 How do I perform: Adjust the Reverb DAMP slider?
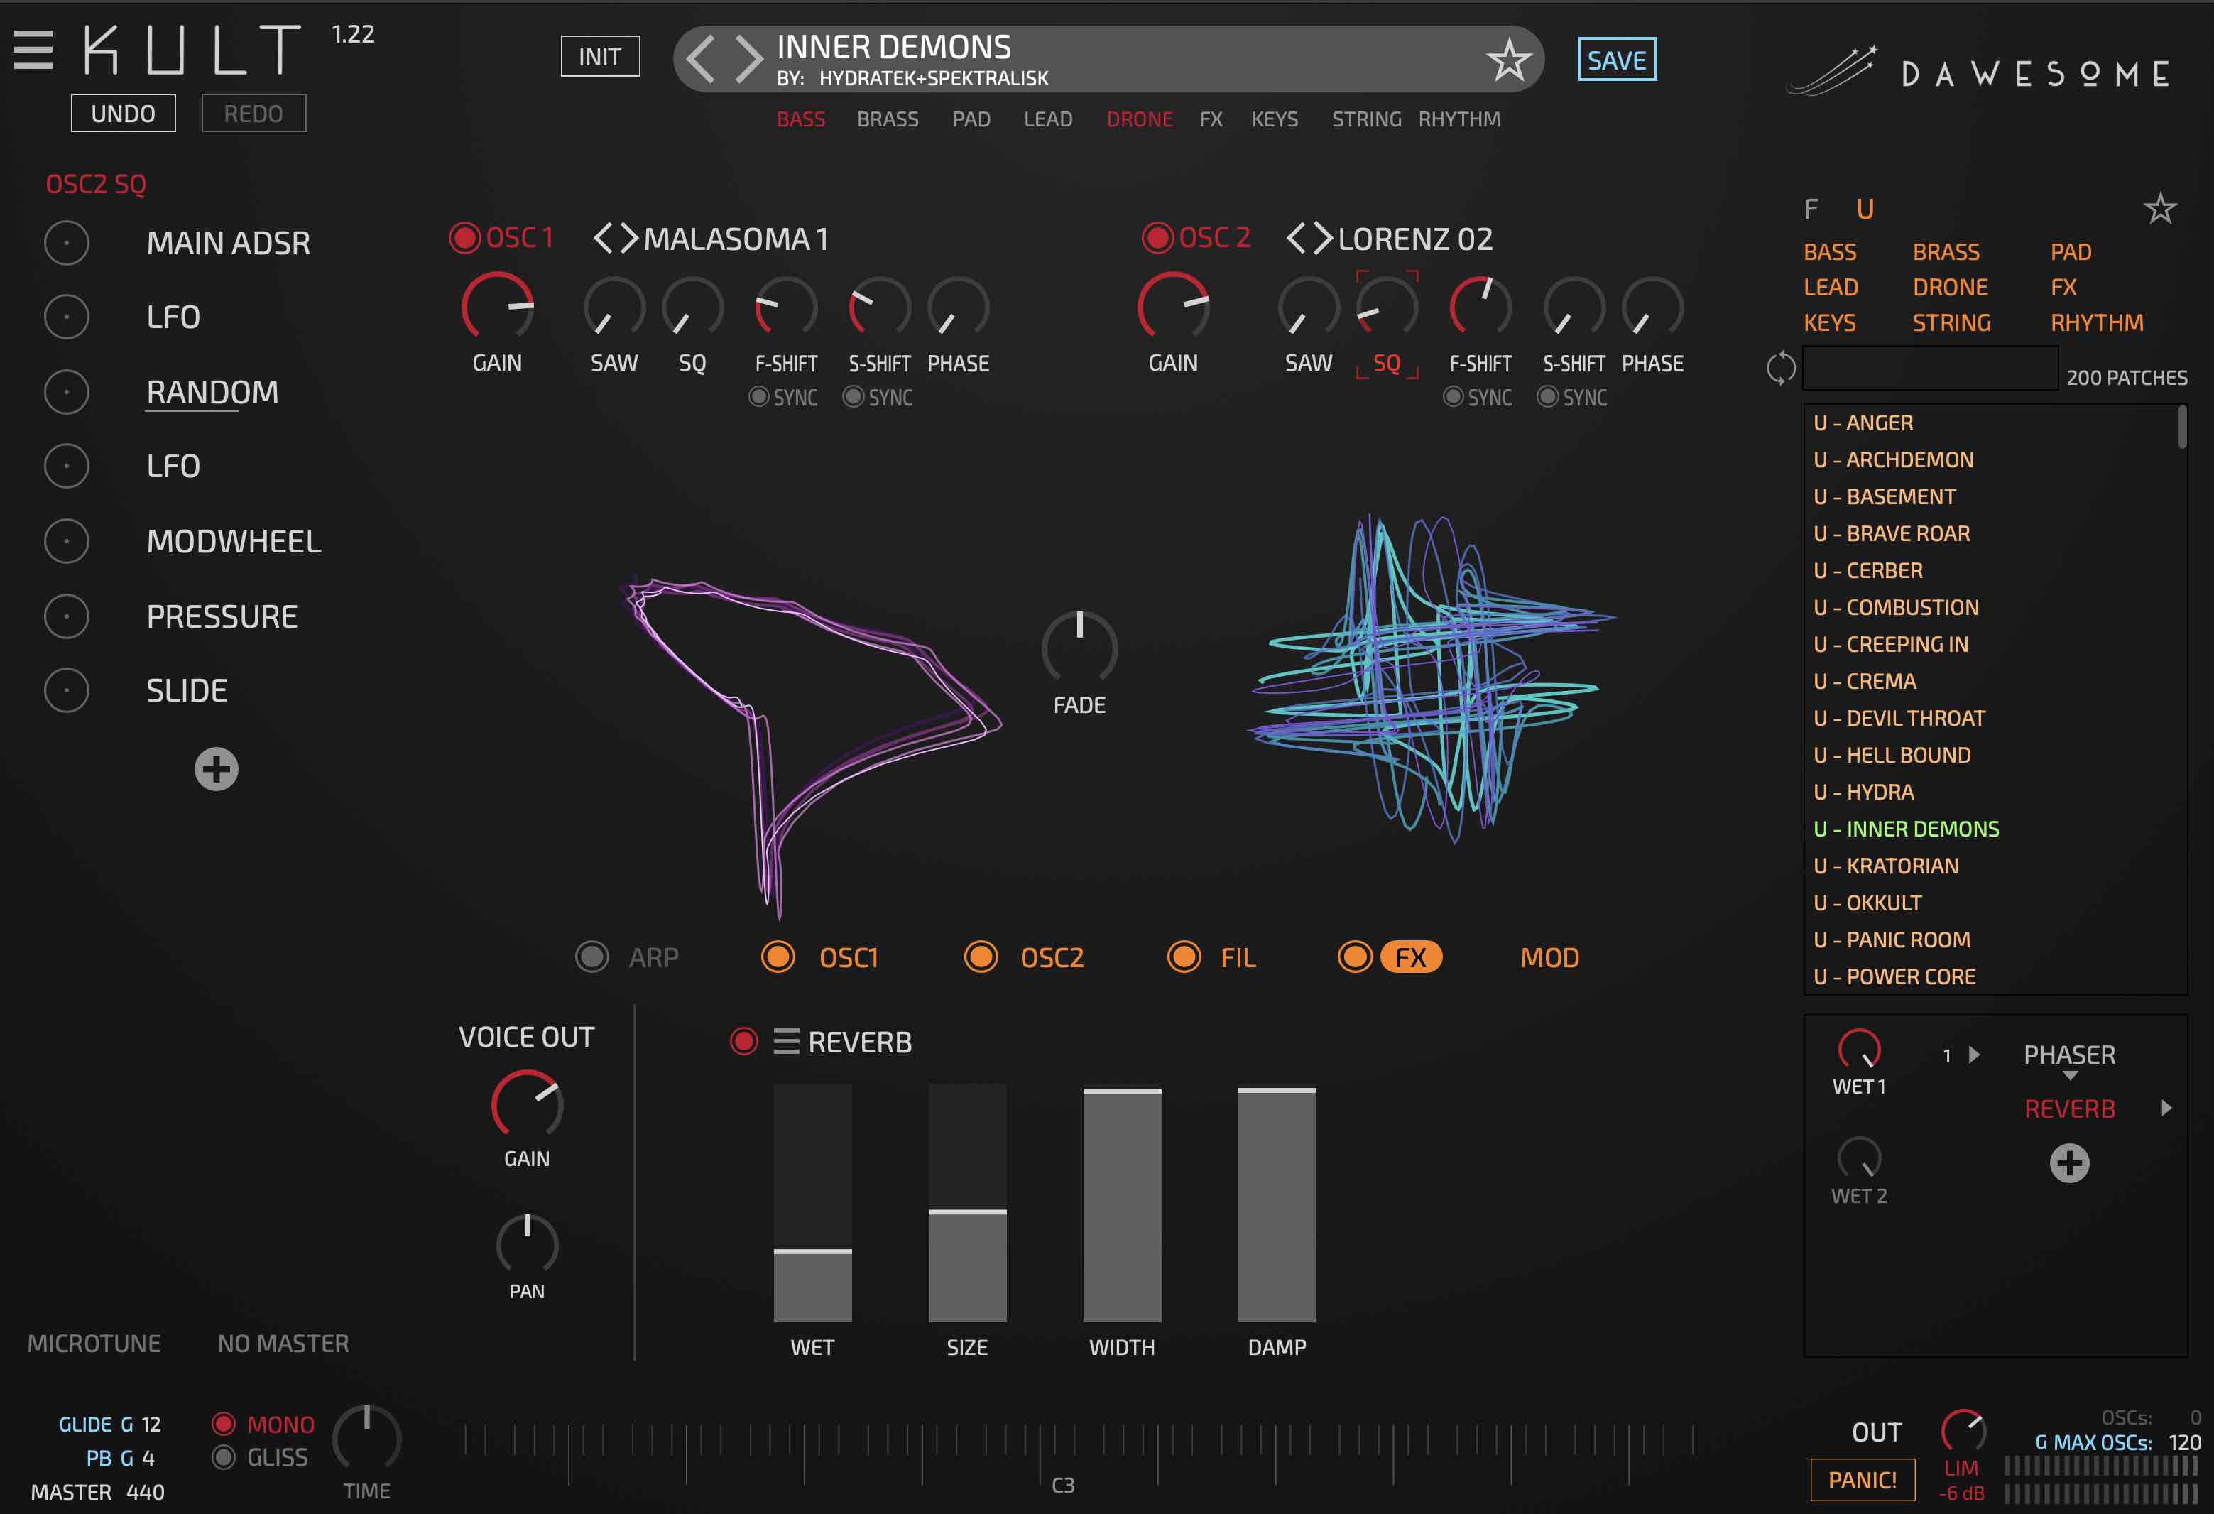[1277, 1202]
